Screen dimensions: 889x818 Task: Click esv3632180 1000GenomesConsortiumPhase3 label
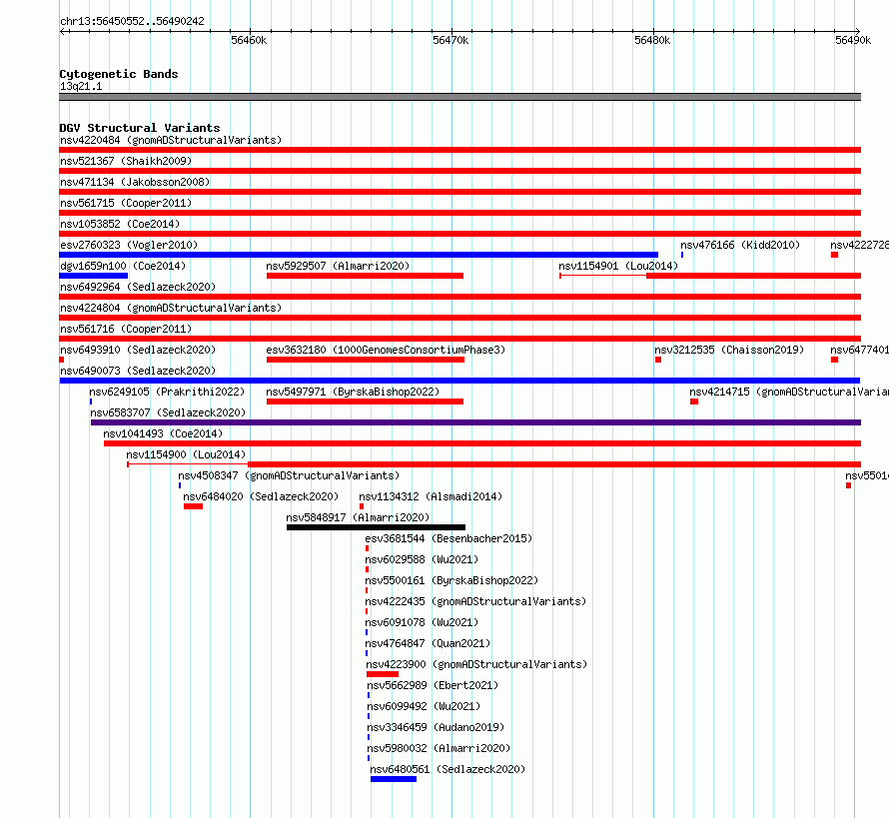click(x=386, y=350)
